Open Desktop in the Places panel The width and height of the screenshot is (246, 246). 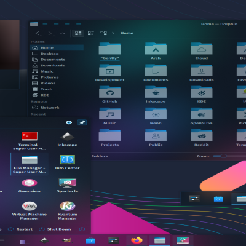pyautogui.click(x=57, y=54)
